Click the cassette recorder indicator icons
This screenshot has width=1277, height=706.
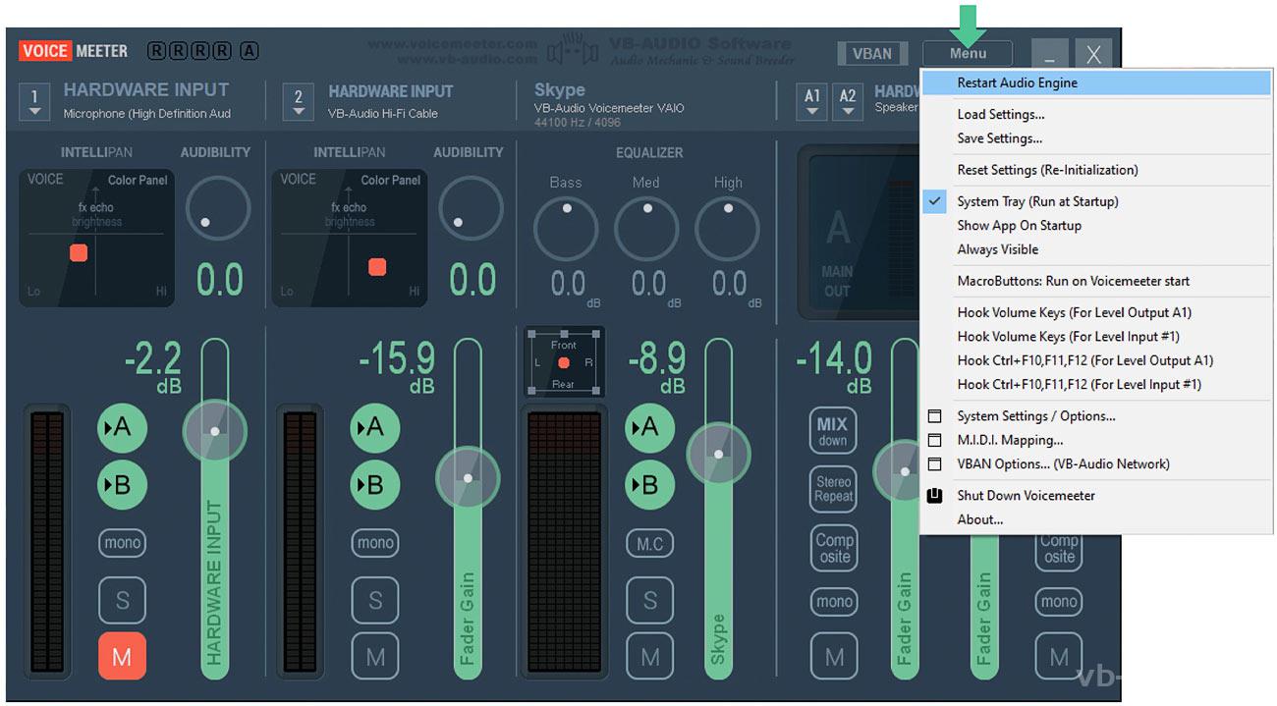coord(202,51)
